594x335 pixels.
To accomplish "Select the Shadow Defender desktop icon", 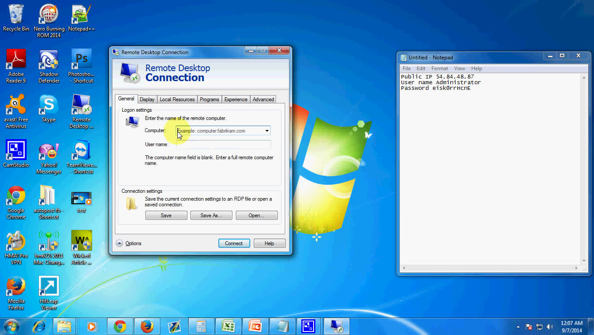I will (49, 66).
